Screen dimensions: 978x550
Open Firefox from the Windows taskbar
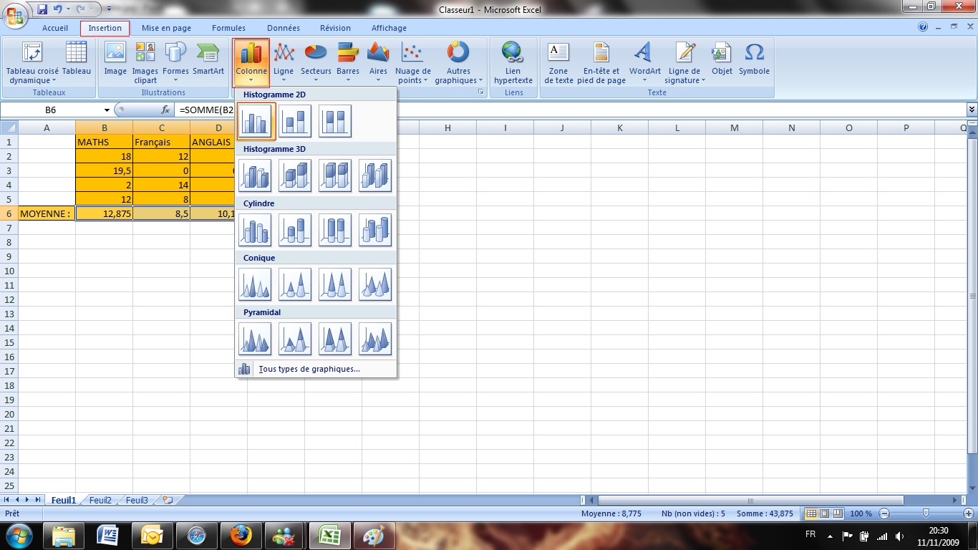pos(241,535)
